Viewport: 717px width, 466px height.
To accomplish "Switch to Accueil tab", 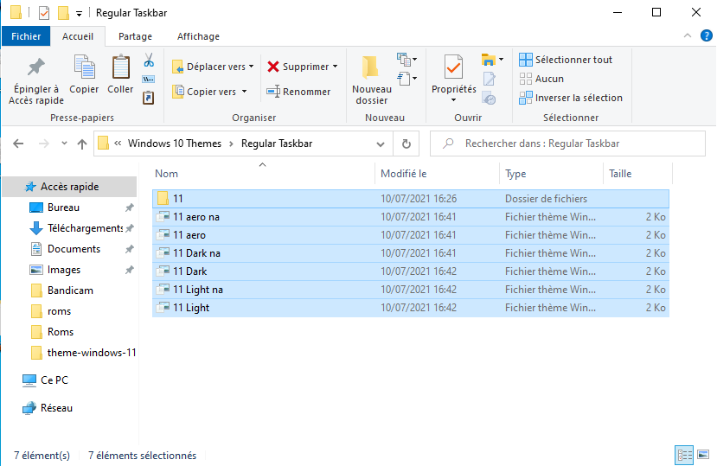I will [x=78, y=36].
